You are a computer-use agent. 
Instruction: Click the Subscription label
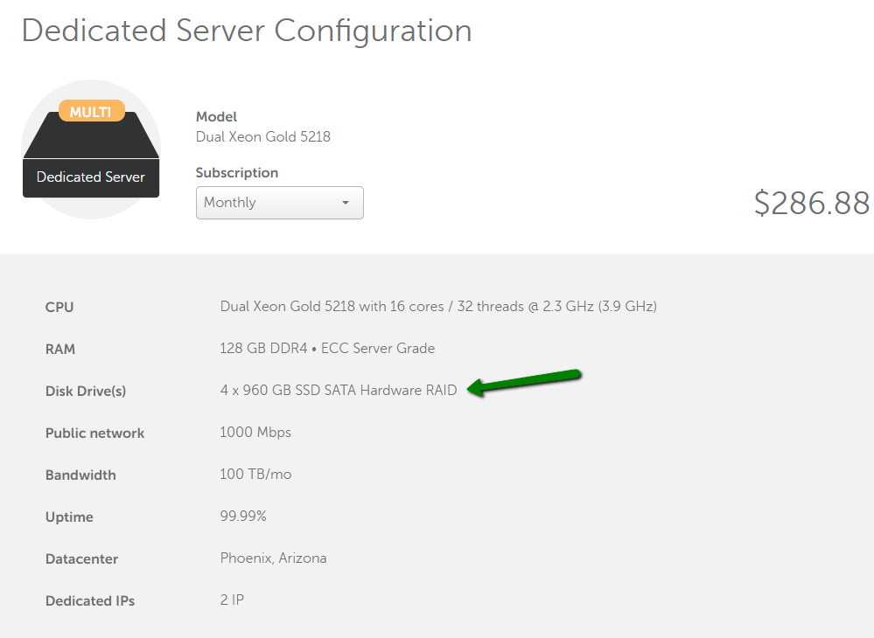pos(237,172)
